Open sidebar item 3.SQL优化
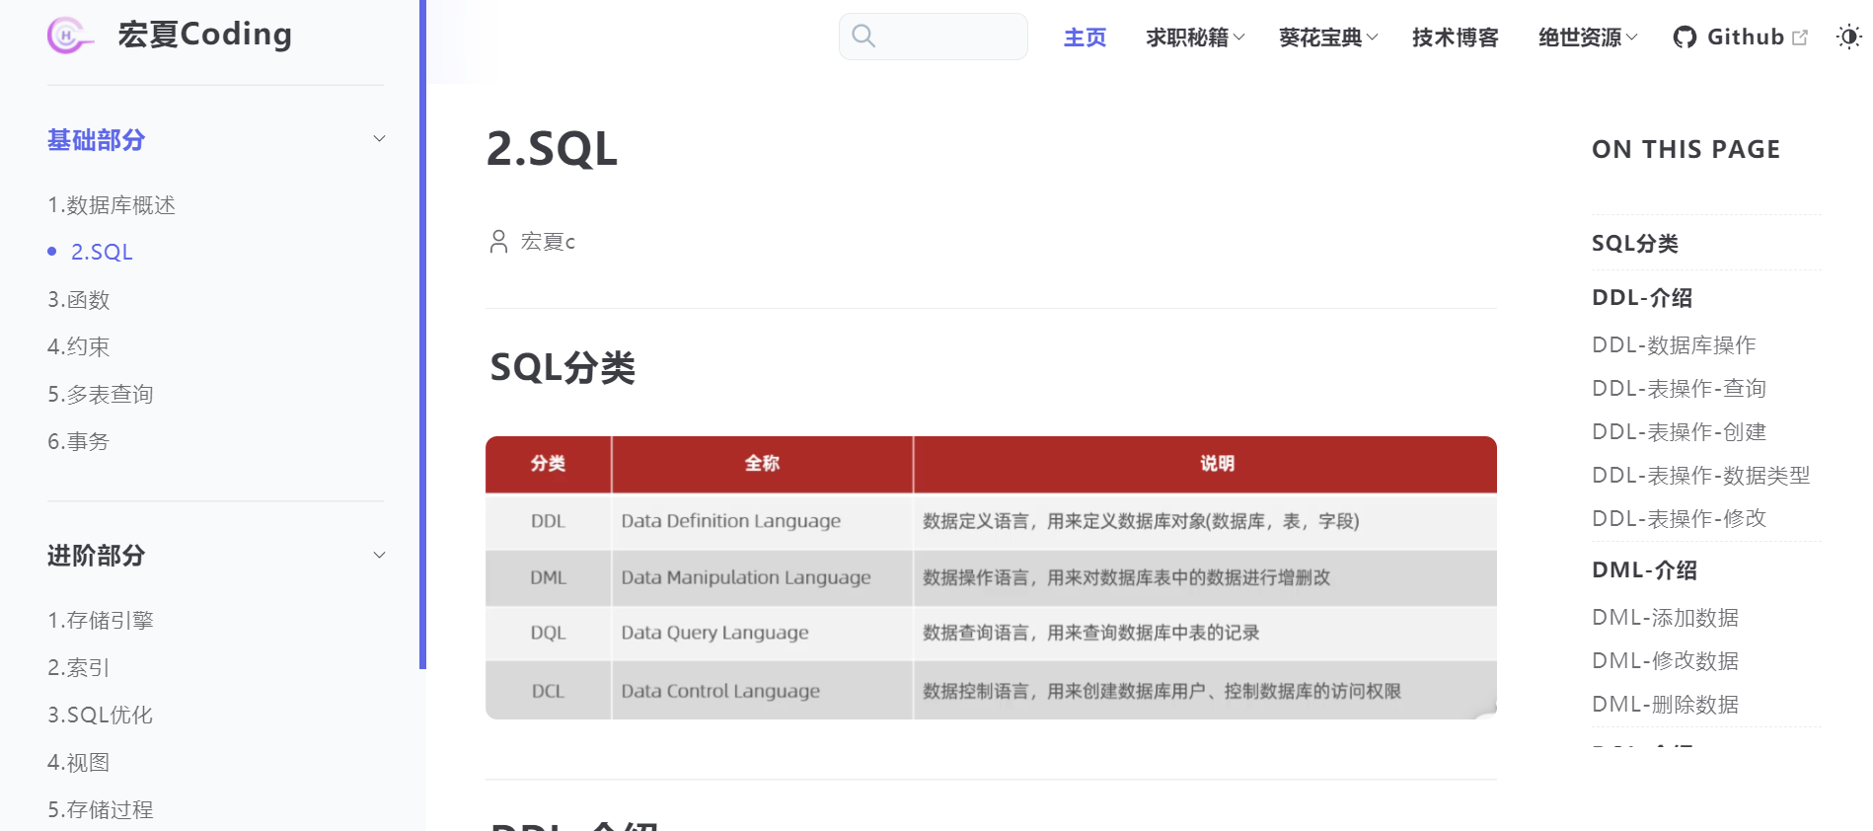Viewport: 1873px width, 831px height. point(101,716)
